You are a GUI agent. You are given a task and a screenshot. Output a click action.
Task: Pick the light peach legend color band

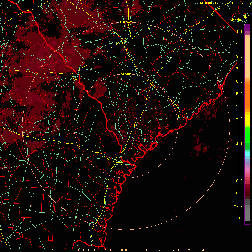(x=247, y=57)
